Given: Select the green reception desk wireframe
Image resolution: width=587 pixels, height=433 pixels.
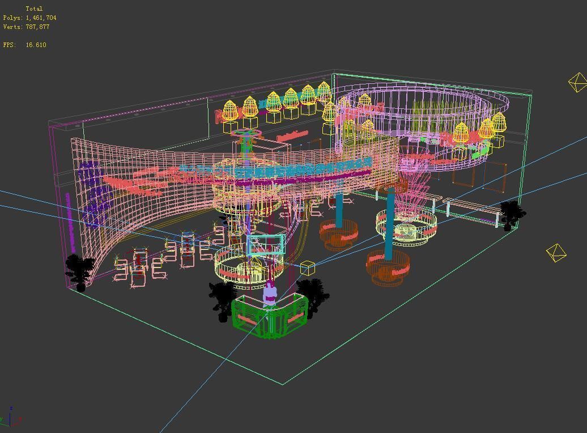Looking at the screenshot, I should click(x=270, y=315).
